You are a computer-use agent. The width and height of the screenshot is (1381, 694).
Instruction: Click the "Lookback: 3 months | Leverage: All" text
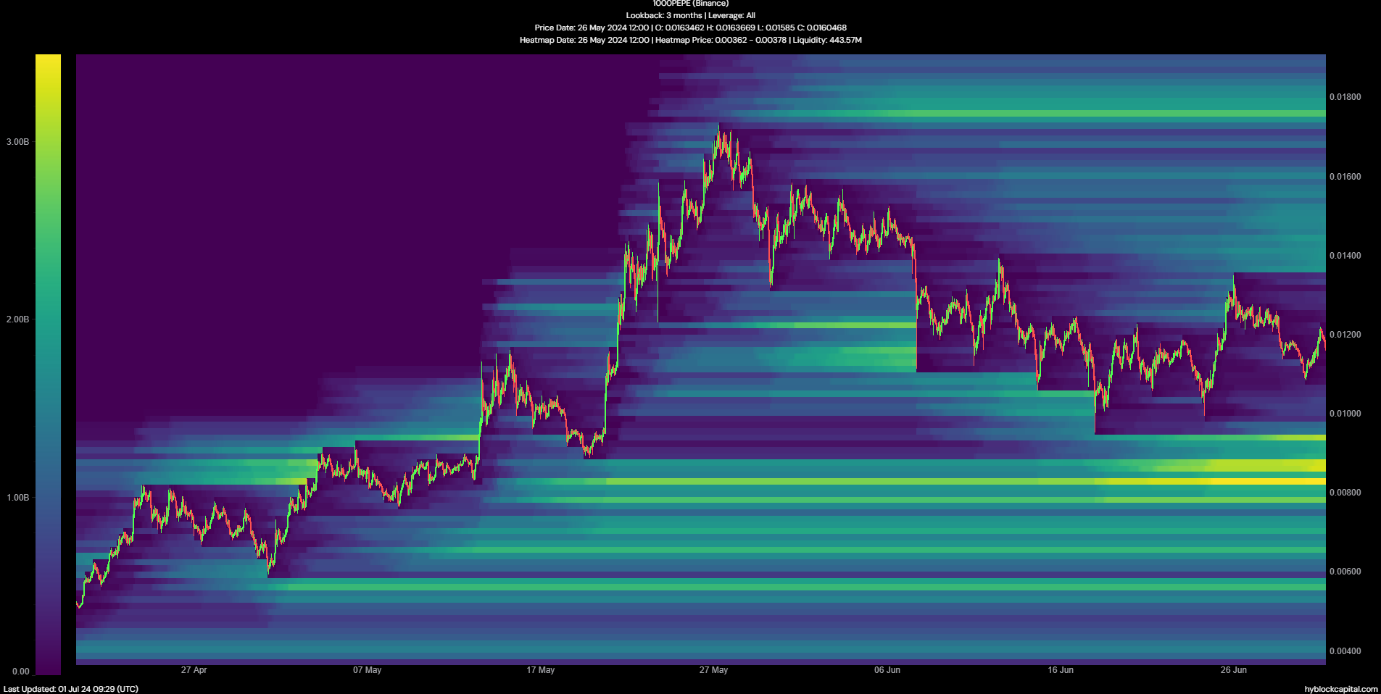tap(690, 15)
